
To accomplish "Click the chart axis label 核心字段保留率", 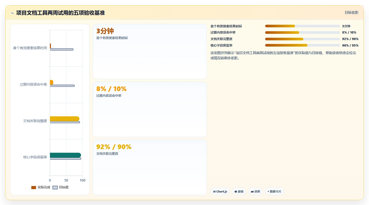I will 35,157.
